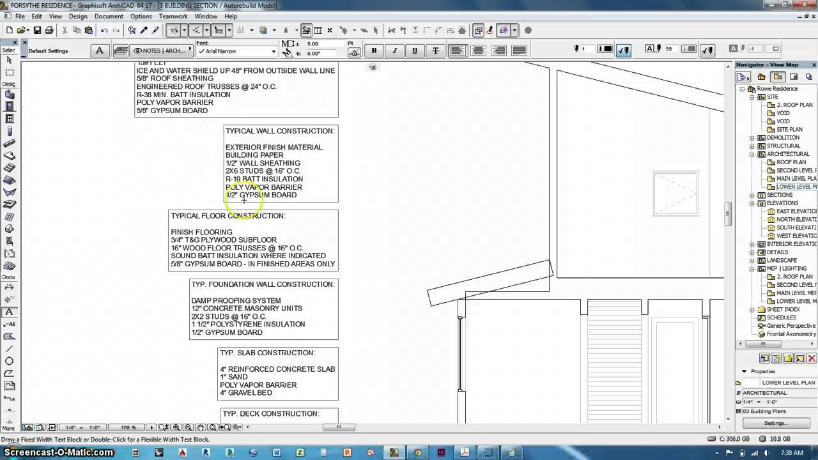818x460 pixels.
Task: Select the syringe inject parameters tool
Action: click(155, 30)
